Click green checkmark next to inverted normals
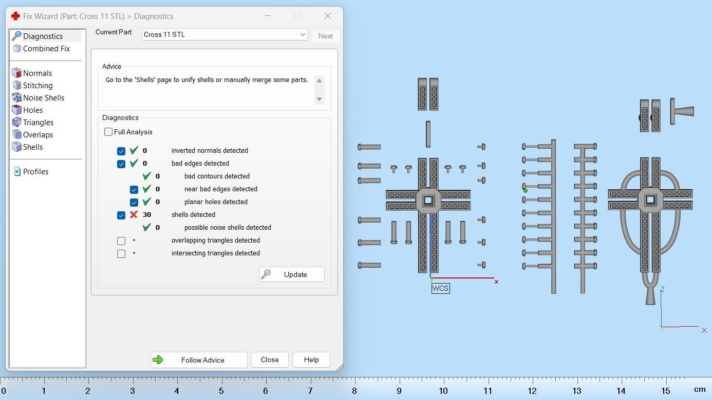 pyautogui.click(x=134, y=150)
